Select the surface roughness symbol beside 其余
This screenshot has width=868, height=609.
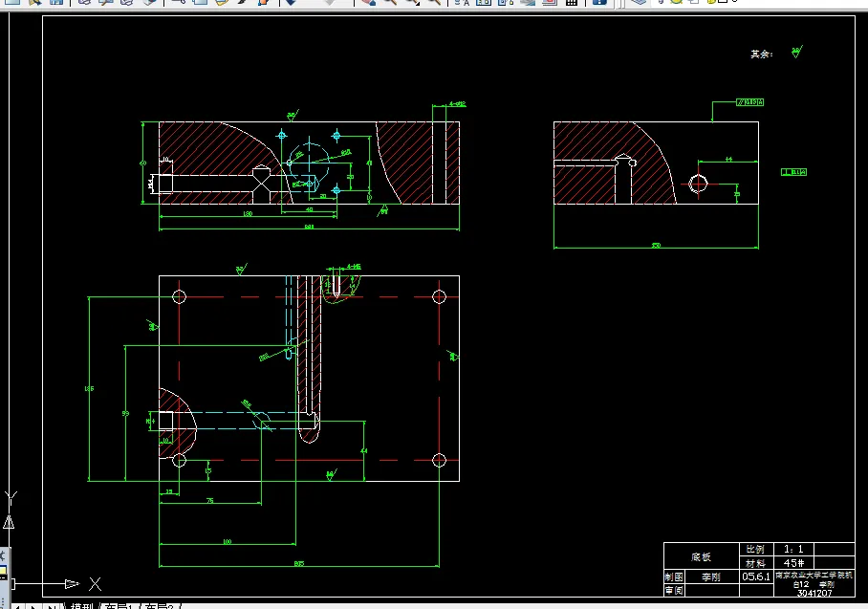click(796, 52)
